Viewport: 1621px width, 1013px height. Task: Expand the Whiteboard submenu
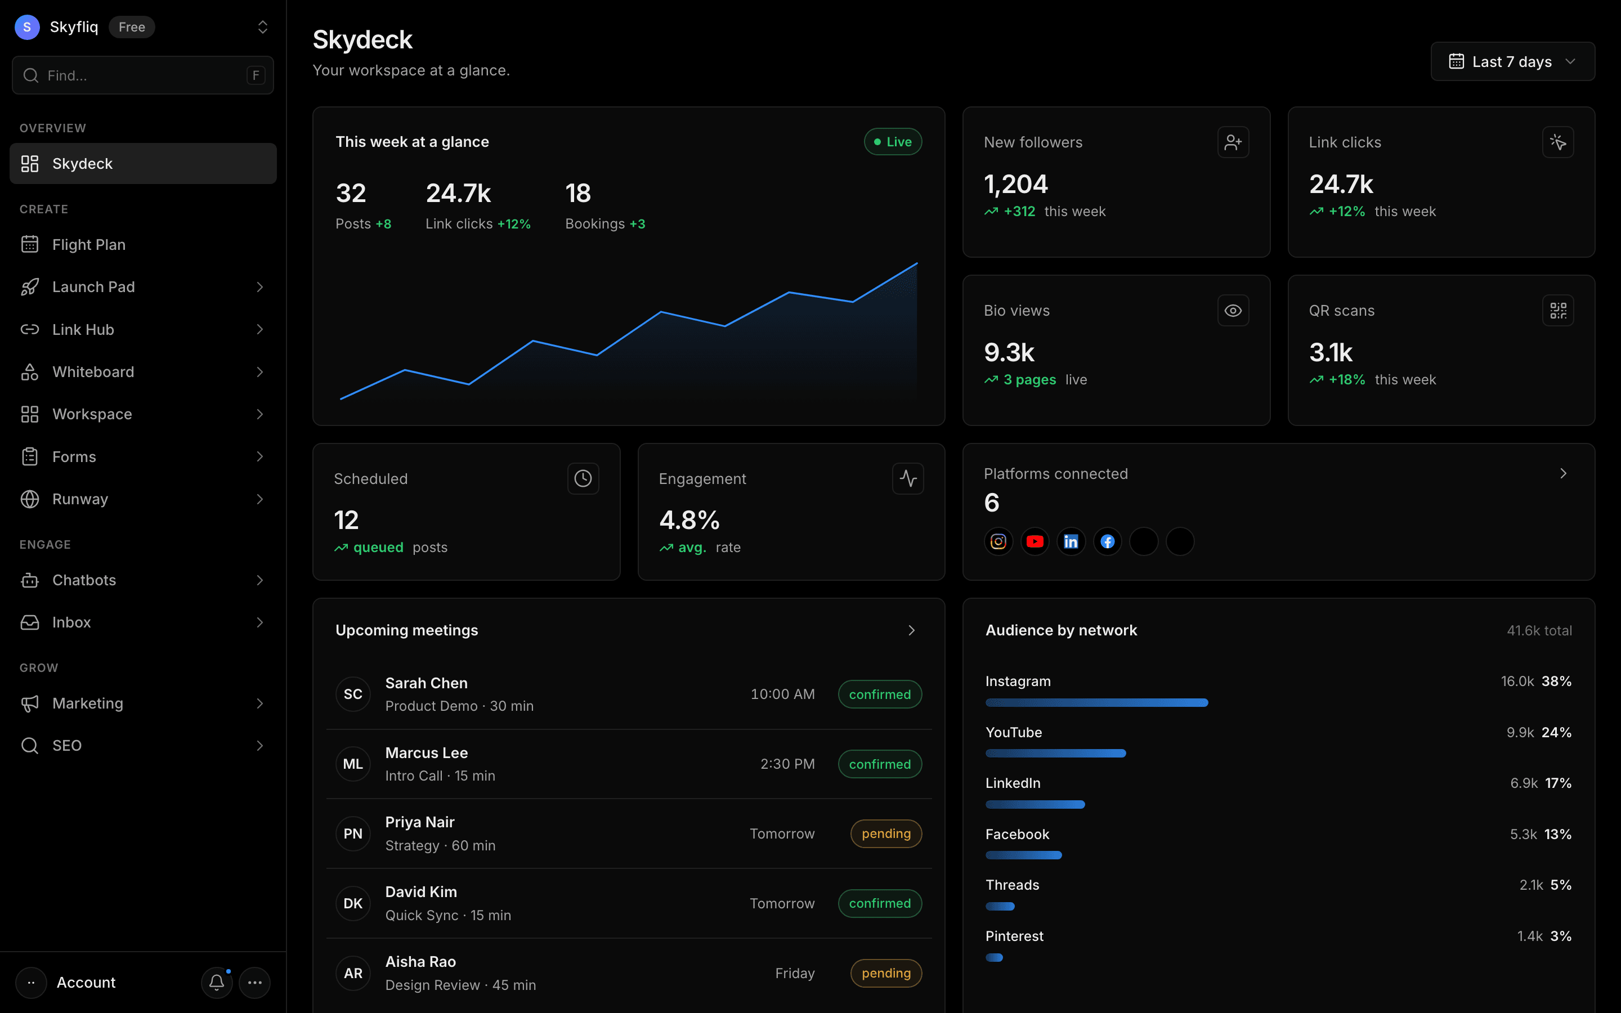[260, 372]
